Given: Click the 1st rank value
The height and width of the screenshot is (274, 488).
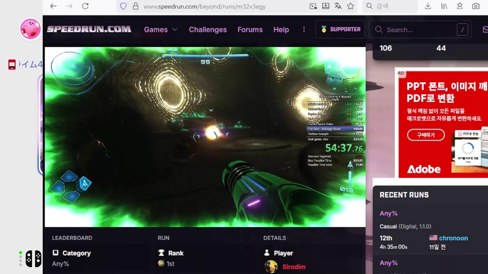Looking at the screenshot, I should click(170, 264).
